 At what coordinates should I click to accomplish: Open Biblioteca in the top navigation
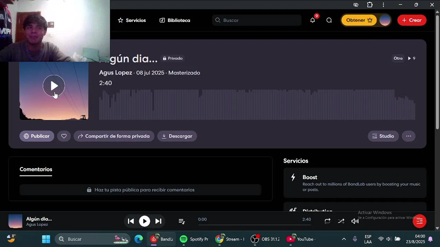coord(175,20)
